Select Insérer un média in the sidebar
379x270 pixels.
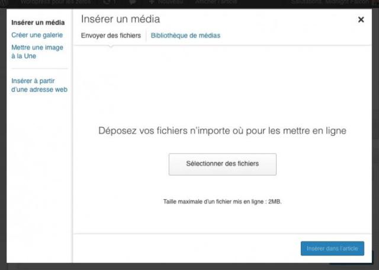click(38, 23)
